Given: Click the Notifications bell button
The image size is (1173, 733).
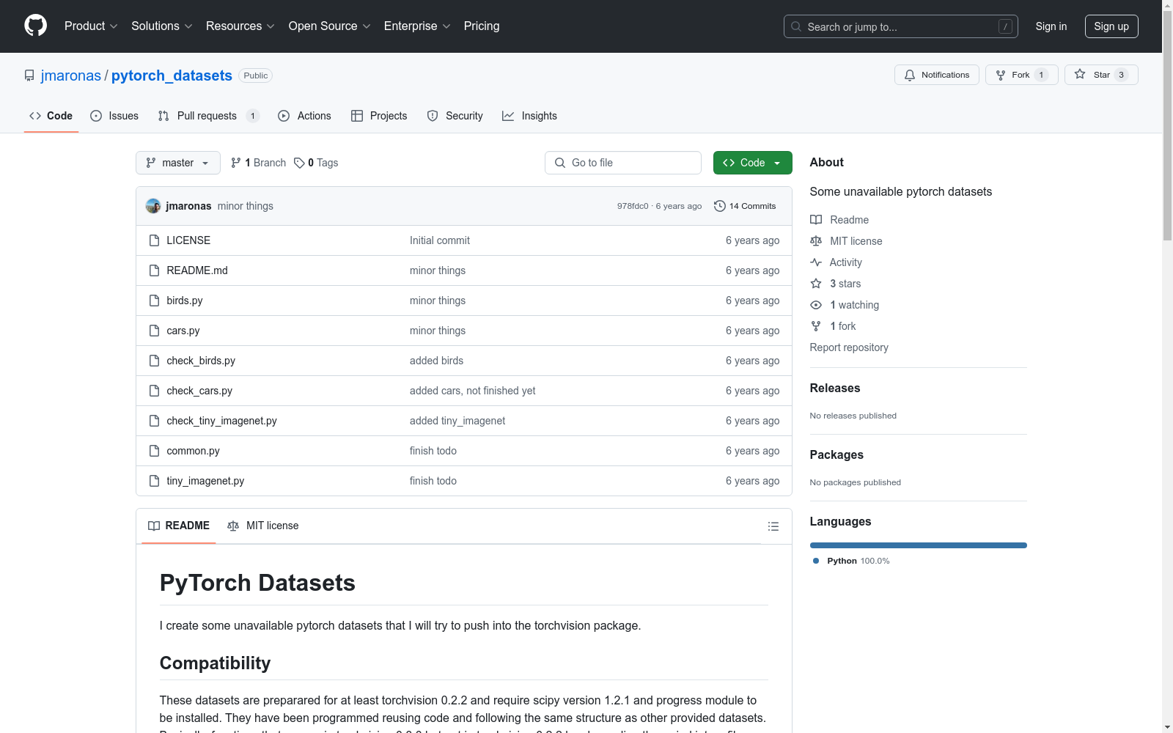Looking at the screenshot, I should pos(936,75).
